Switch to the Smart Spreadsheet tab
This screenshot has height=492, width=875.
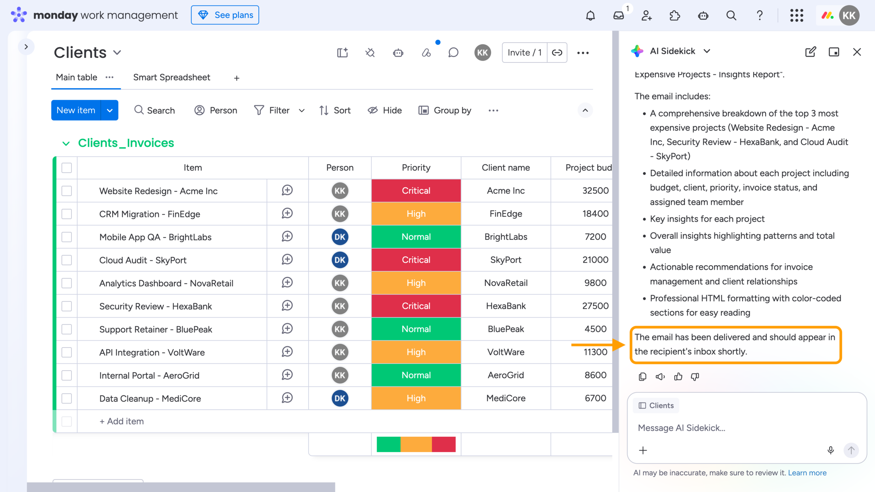pyautogui.click(x=172, y=77)
